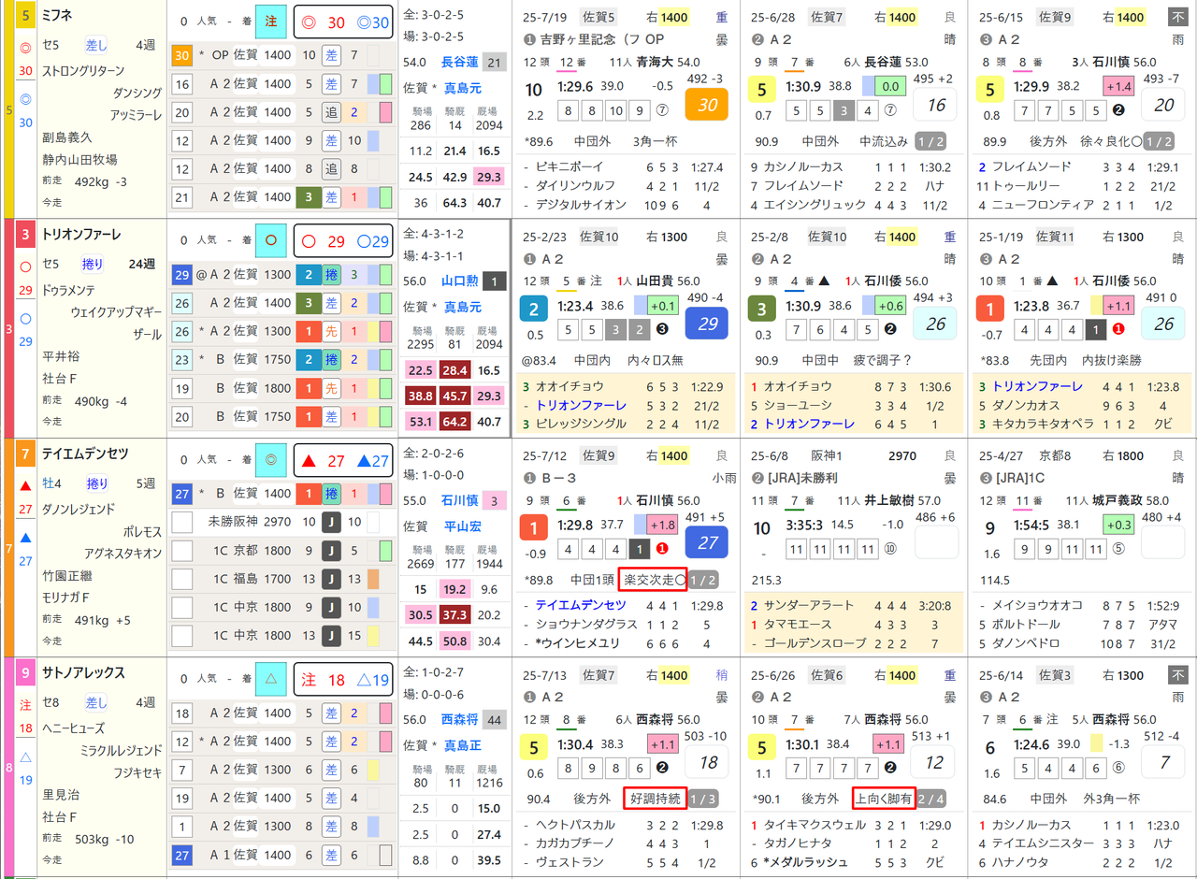Click the 不 track badge in the 25-6/15 race

pos(1177,17)
